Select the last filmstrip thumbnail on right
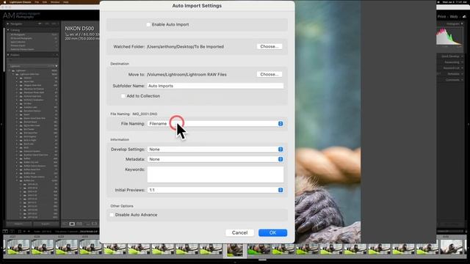Image resolution: width=470 pixels, height=264 pixels. [451, 247]
